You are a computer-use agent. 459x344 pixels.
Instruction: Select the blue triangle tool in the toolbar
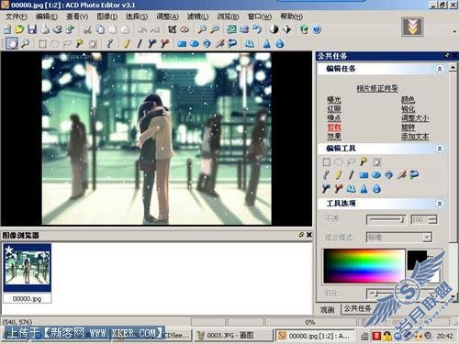click(267, 44)
